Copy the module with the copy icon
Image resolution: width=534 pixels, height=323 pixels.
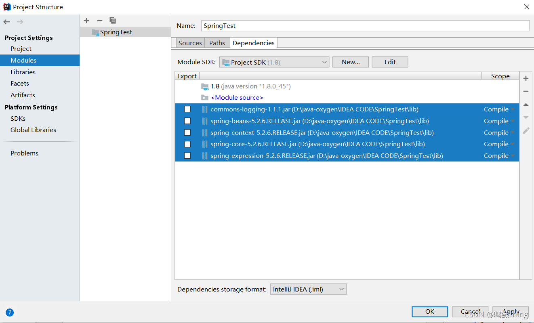pos(113,20)
